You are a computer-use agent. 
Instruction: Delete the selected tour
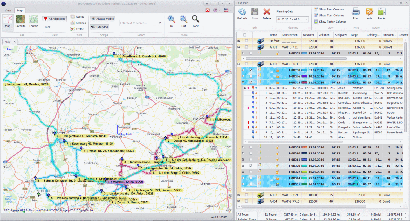[267, 14]
